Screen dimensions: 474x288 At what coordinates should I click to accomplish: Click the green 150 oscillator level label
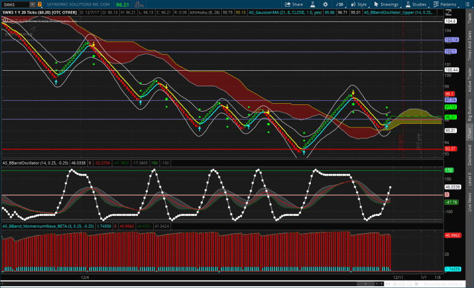click(x=449, y=170)
